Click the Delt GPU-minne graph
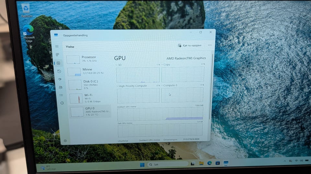This screenshot has width=311, height=174. point(160,130)
